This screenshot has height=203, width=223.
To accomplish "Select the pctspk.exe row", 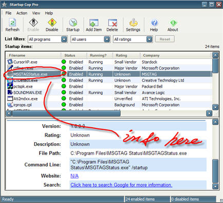I will pos(109,87).
